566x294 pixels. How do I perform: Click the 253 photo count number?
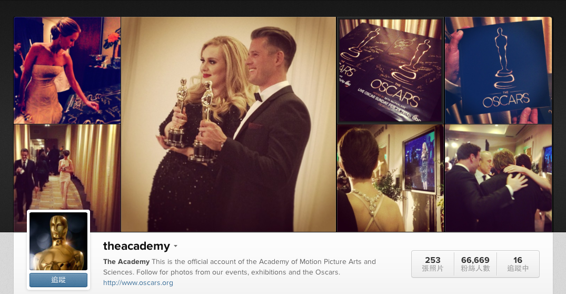(432, 260)
